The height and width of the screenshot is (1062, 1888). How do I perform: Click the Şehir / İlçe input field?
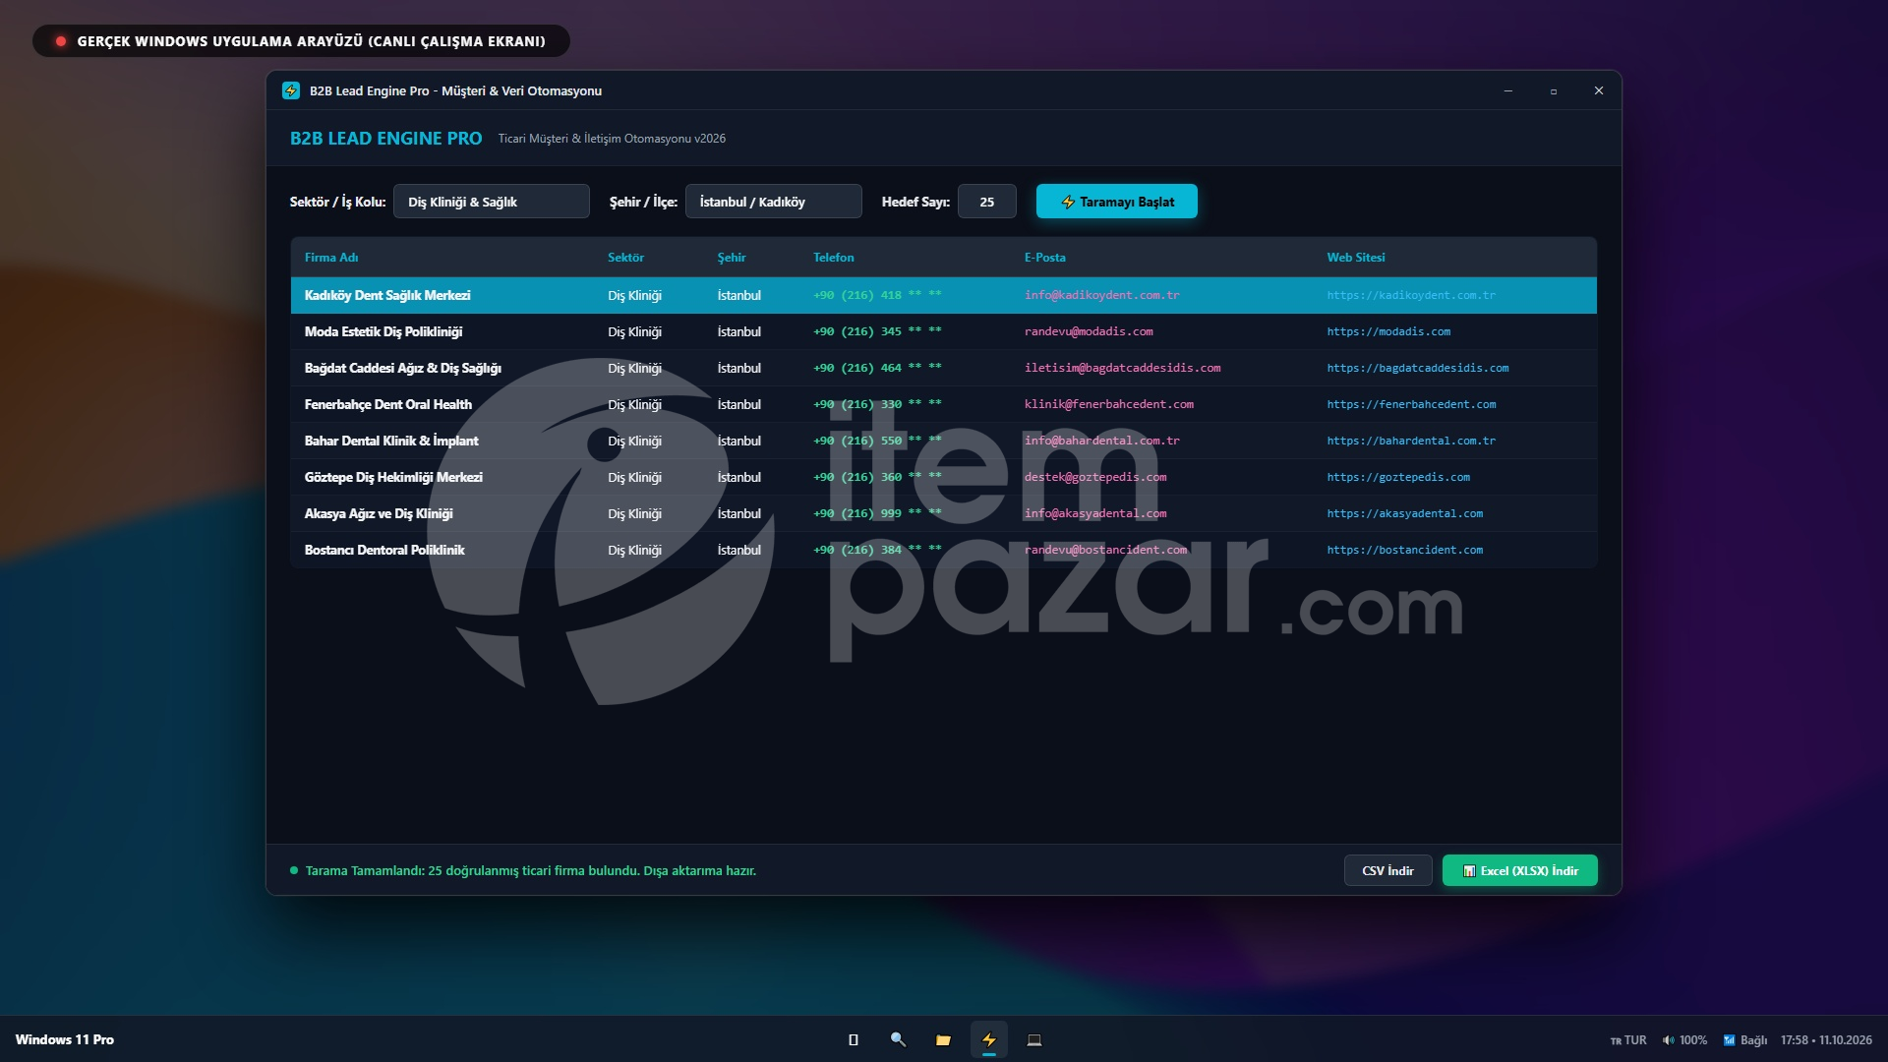click(x=773, y=202)
